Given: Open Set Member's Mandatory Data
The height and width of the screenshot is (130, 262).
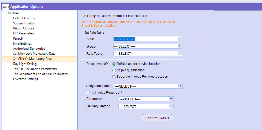Looking at the screenshot, I should 34,54.
